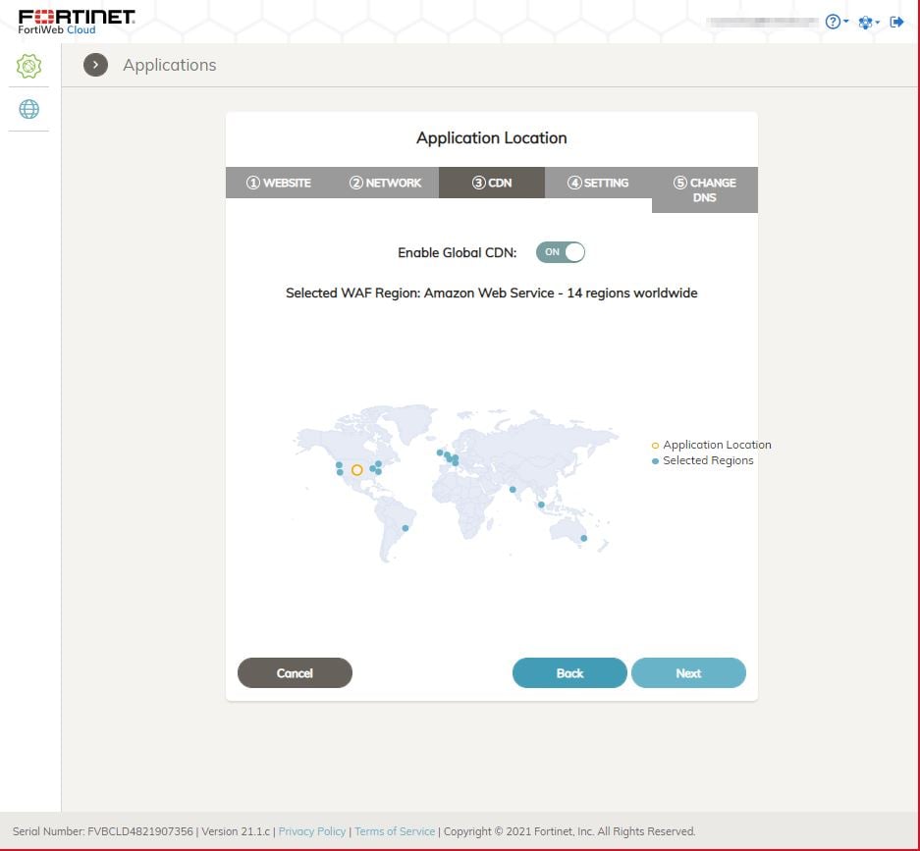Click the green gear icon in the sidebar
The width and height of the screenshot is (920, 851).
[x=29, y=66]
